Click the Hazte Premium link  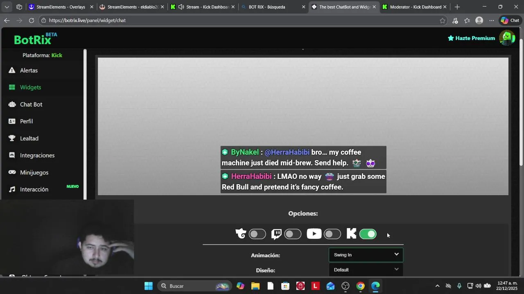(x=471, y=38)
